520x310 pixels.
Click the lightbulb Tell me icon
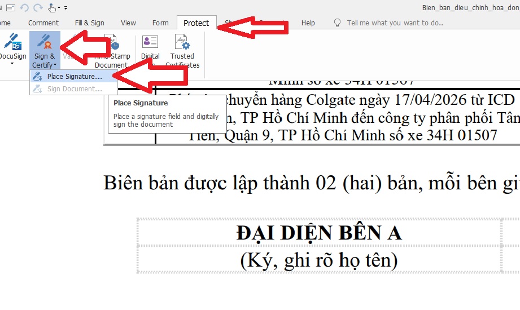(x=337, y=23)
